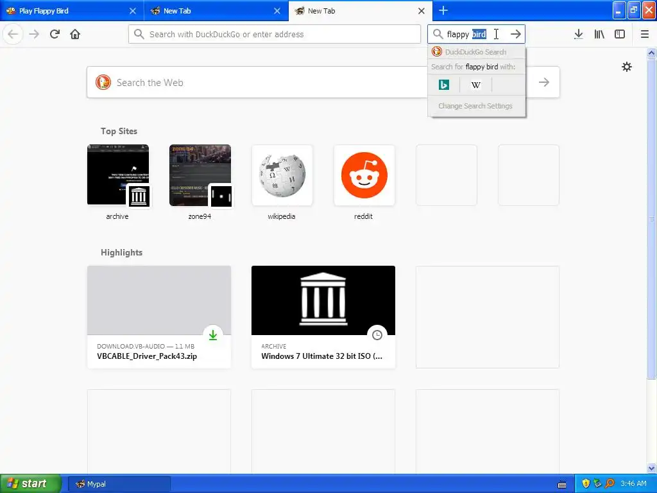Image resolution: width=657 pixels, height=493 pixels.
Task: Submit the flappy bird search with arrow
Action: 516,34
